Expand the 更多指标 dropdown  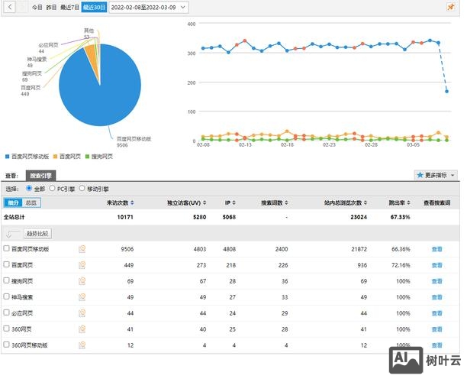[x=435, y=175]
